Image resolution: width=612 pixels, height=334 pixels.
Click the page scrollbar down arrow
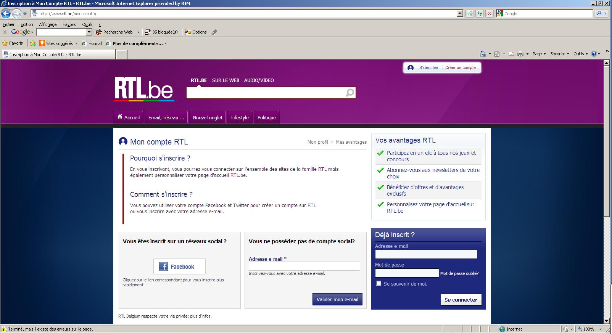click(607, 321)
